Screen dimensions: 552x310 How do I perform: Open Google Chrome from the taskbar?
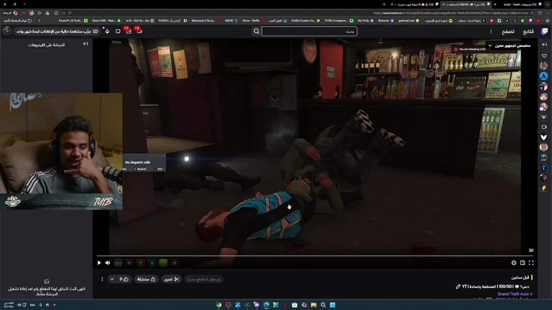pyautogui.click(x=219, y=305)
